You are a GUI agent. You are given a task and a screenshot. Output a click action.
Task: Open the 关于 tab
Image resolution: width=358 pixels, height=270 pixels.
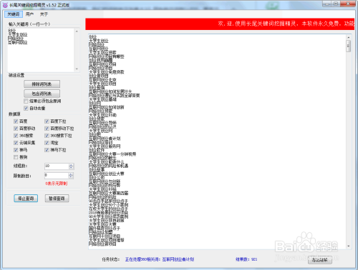pos(44,14)
